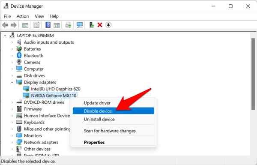Click the Mice and other pointing devices icon

click(x=19, y=129)
